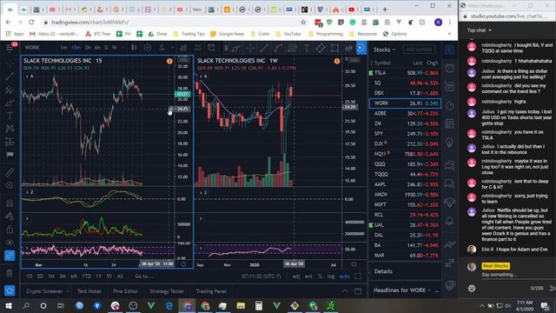This screenshot has height=313, width=556.
Task: Open the Stocks watchlist dropdown
Action: point(384,50)
